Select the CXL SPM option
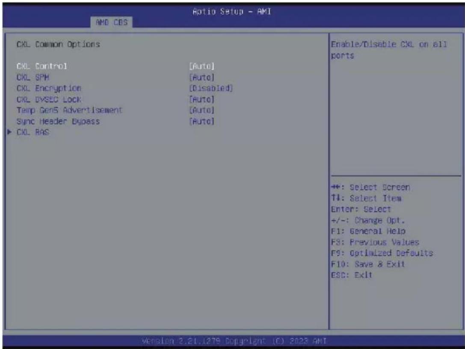 [33, 77]
